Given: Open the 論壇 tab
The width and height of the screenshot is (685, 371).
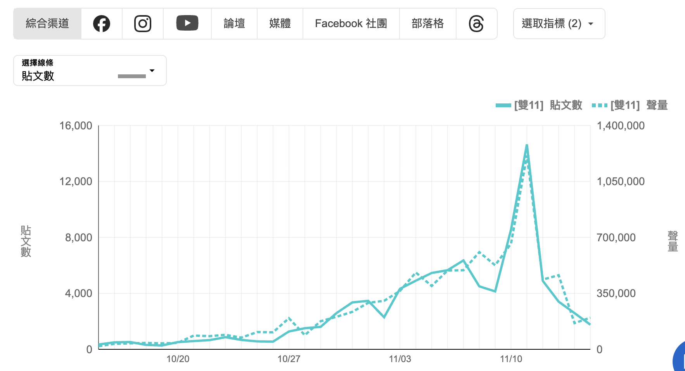Looking at the screenshot, I should coord(234,24).
